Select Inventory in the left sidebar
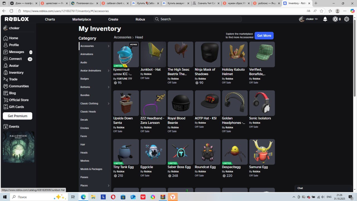 (13, 73)
